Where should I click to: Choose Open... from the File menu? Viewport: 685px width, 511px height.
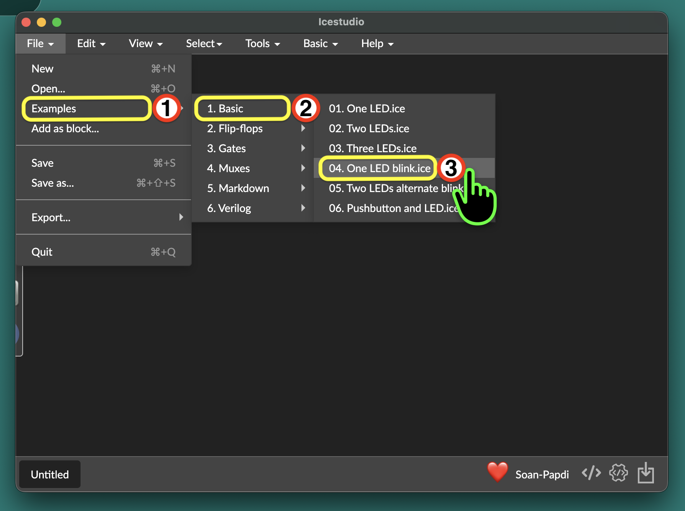[104, 89]
